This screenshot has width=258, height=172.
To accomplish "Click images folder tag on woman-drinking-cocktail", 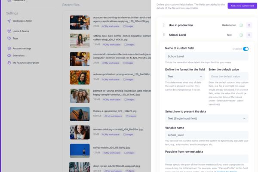I will [128, 135].
